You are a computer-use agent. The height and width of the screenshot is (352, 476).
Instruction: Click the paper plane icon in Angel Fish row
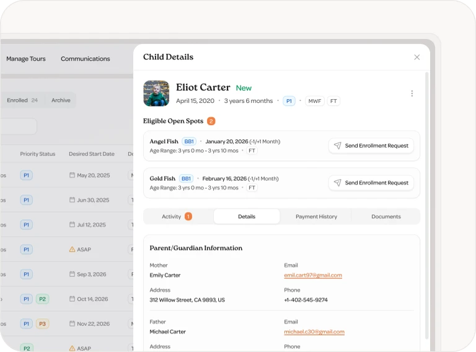pyautogui.click(x=337, y=146)
